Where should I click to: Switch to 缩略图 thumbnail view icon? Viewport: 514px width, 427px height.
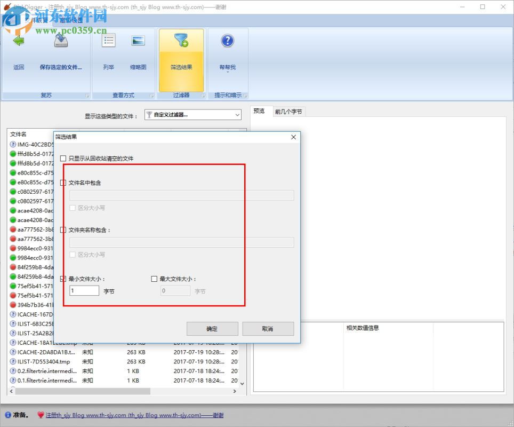click(138, 40)
